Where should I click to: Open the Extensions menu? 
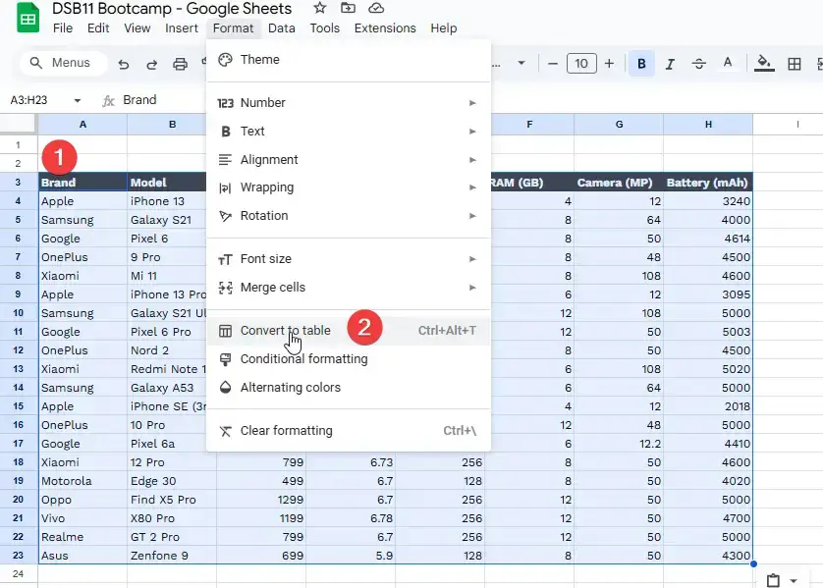(385, 28)
